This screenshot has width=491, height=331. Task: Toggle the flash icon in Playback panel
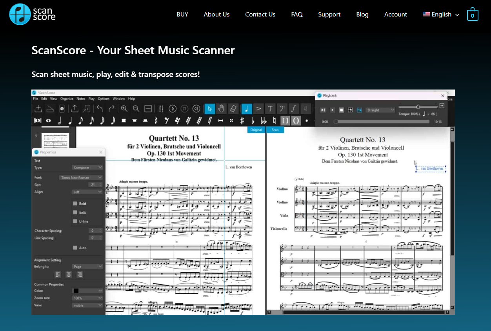(x=350, y=110)
